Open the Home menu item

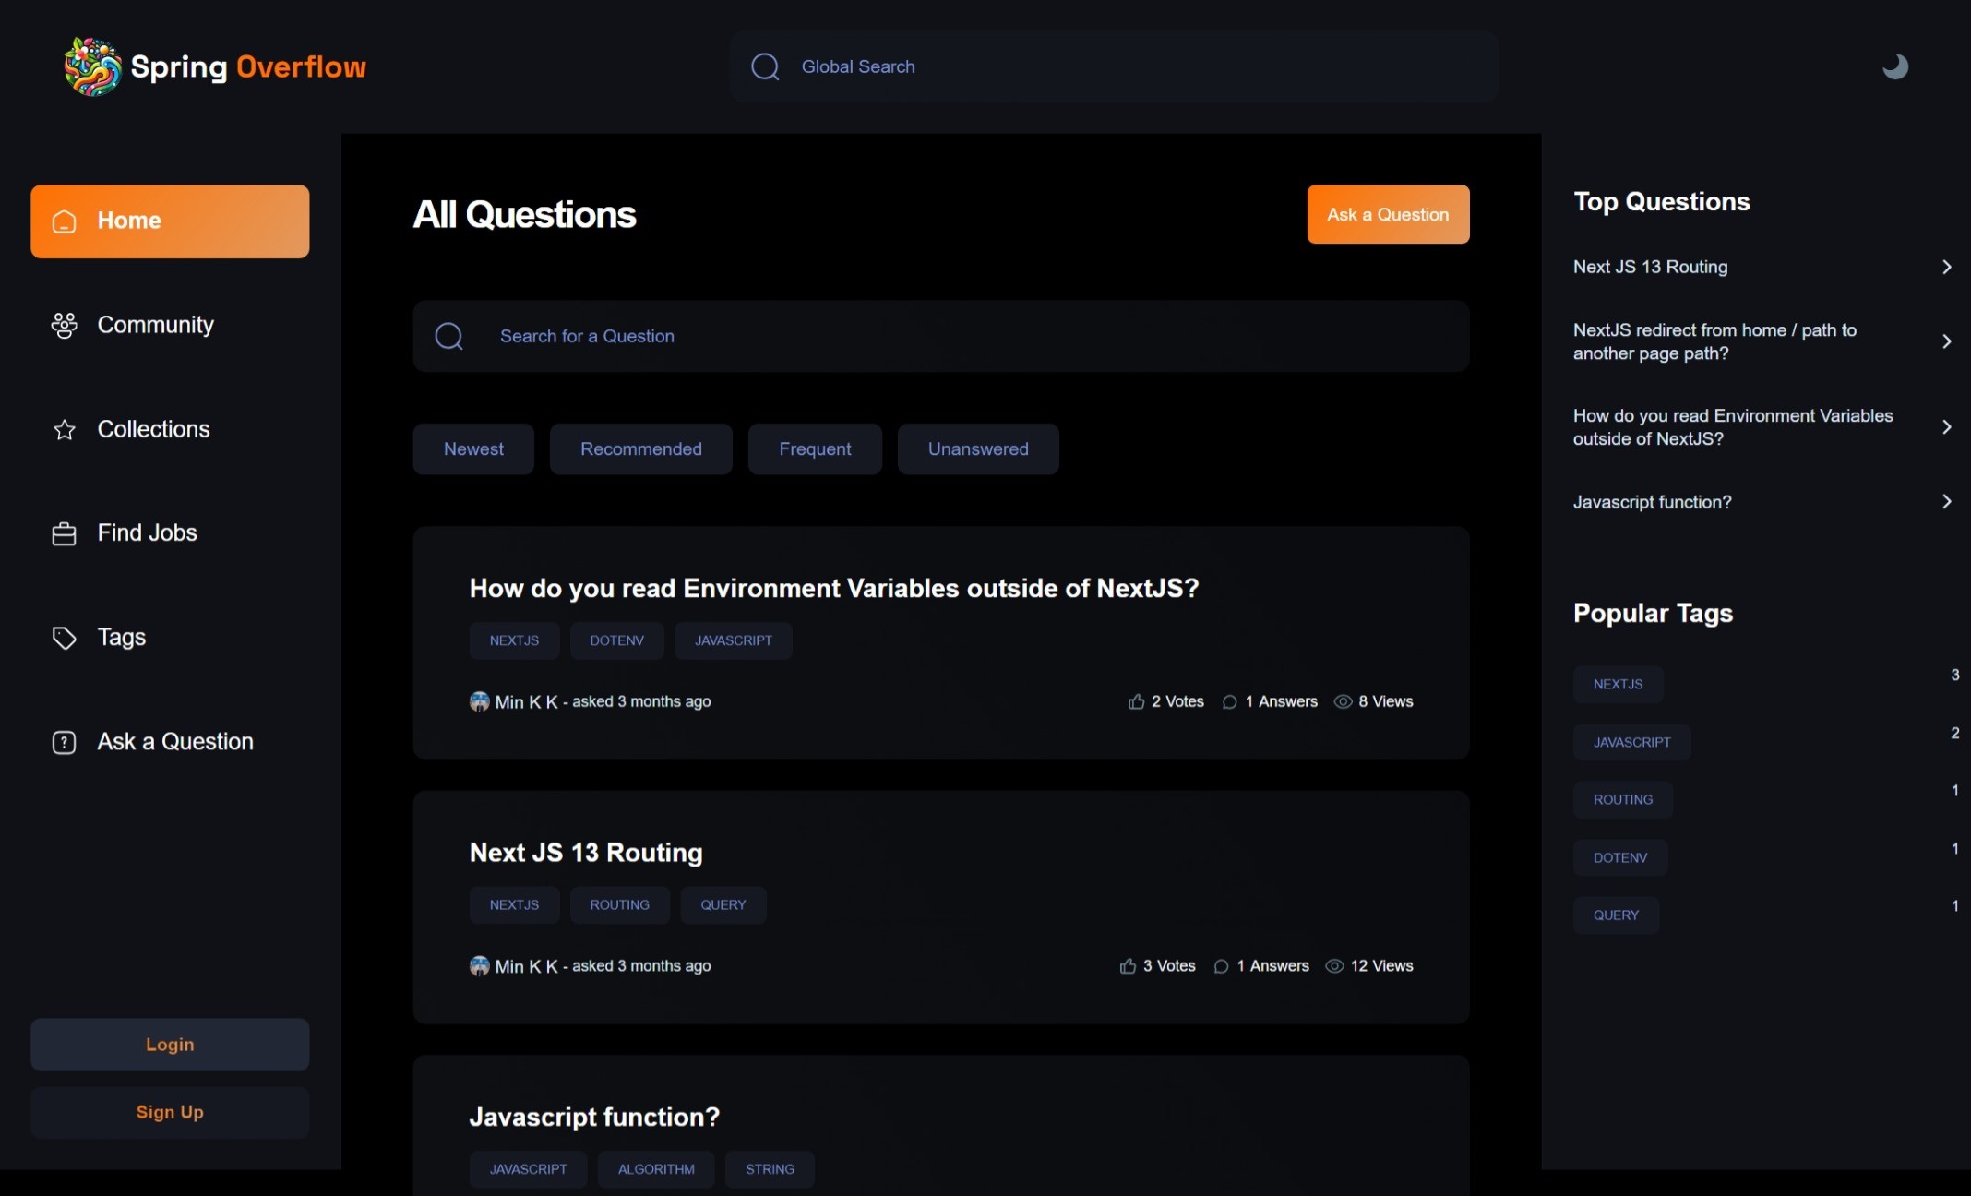click(170, 221)
